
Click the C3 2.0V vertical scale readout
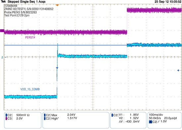[14, 118]
